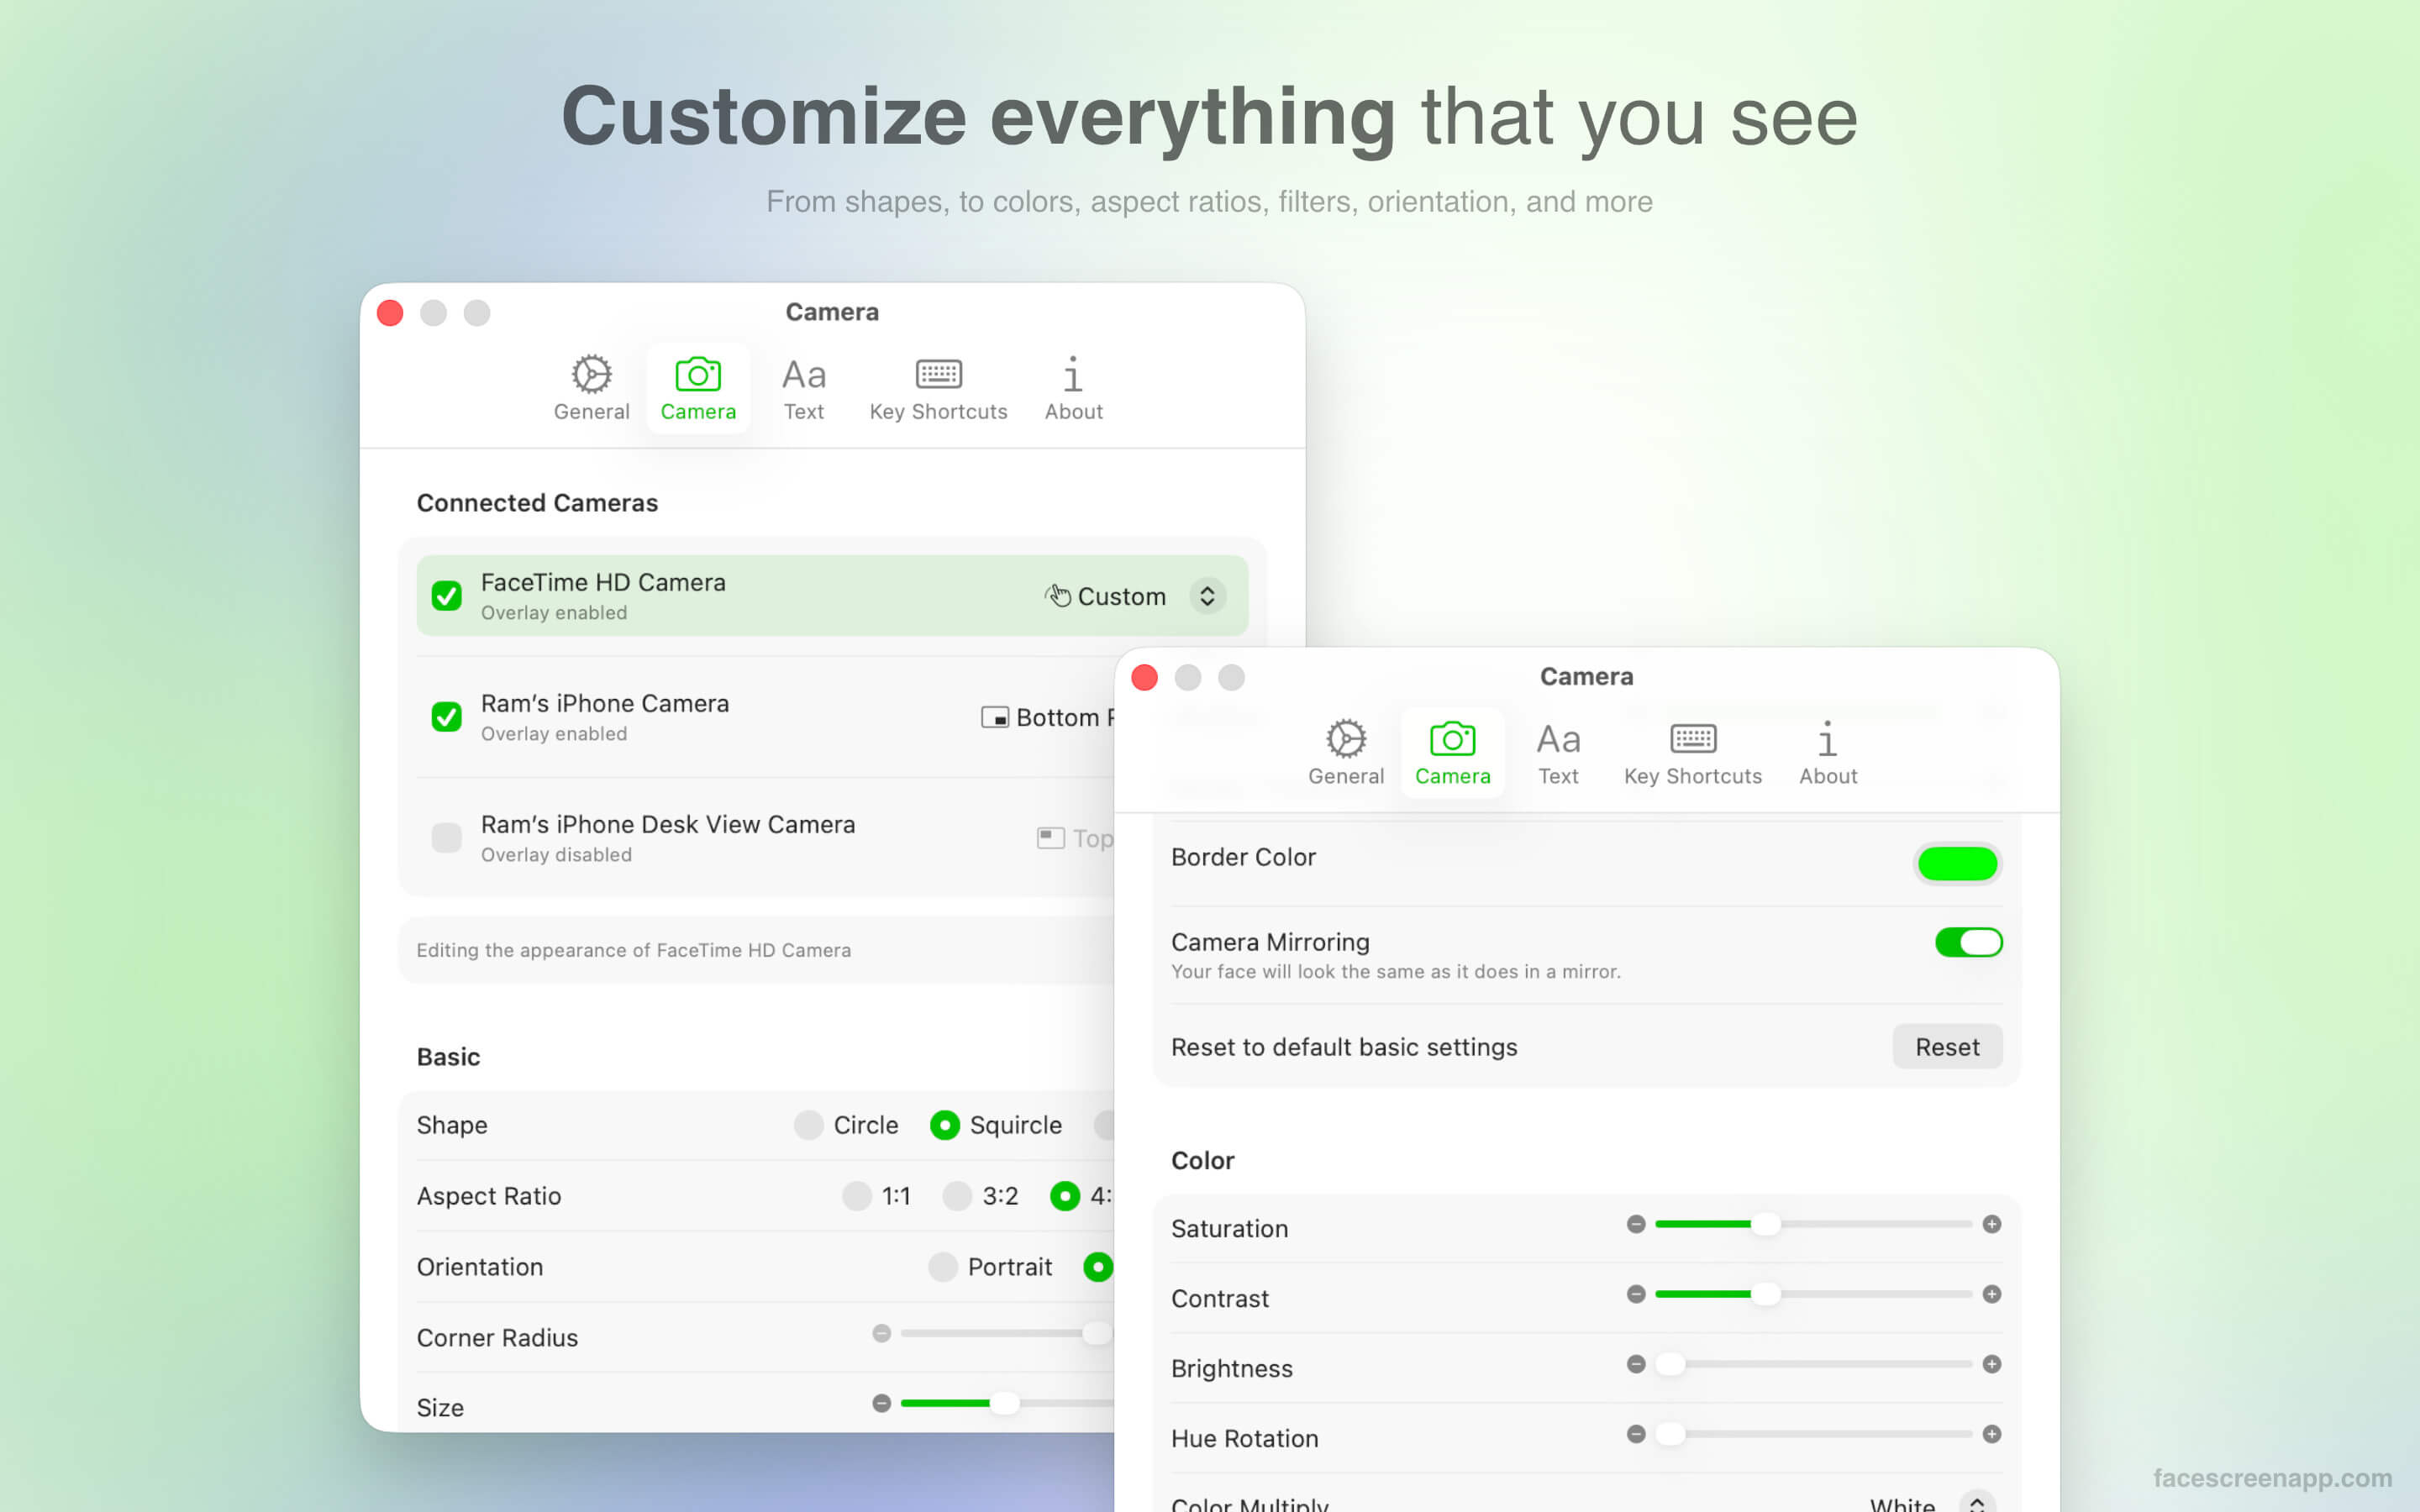This screenshot has width=2420, height=1512.
Task: Click Contrast slider minus icon
Action: pyautogui.click(x=1636, y=1294)
